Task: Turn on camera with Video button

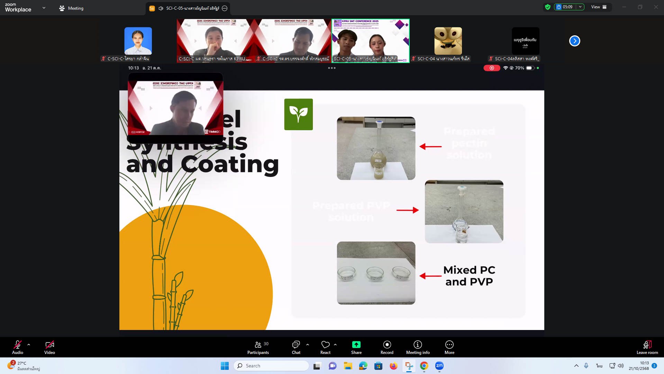Action: tap(49, 347)
